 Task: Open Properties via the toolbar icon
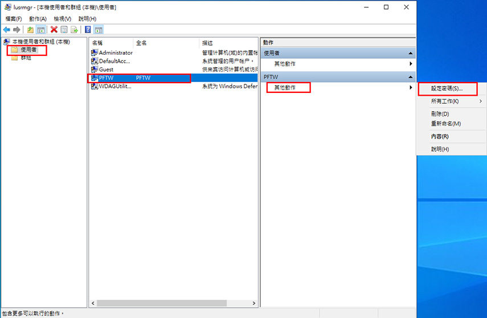pos(64,30)
